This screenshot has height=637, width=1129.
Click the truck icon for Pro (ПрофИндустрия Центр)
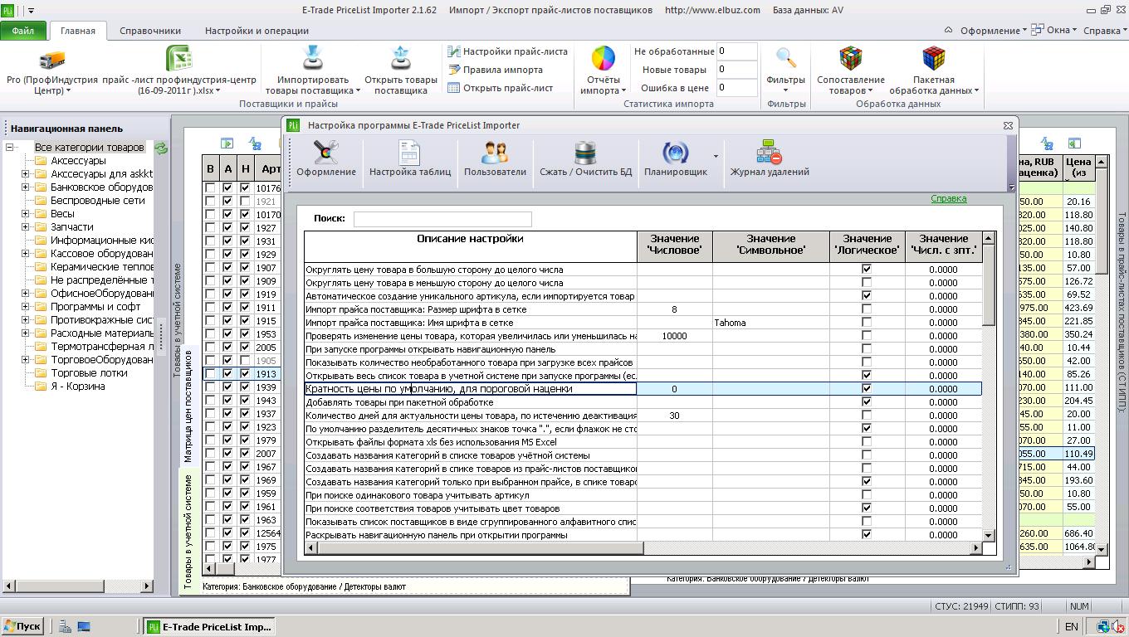coord(51,60)
